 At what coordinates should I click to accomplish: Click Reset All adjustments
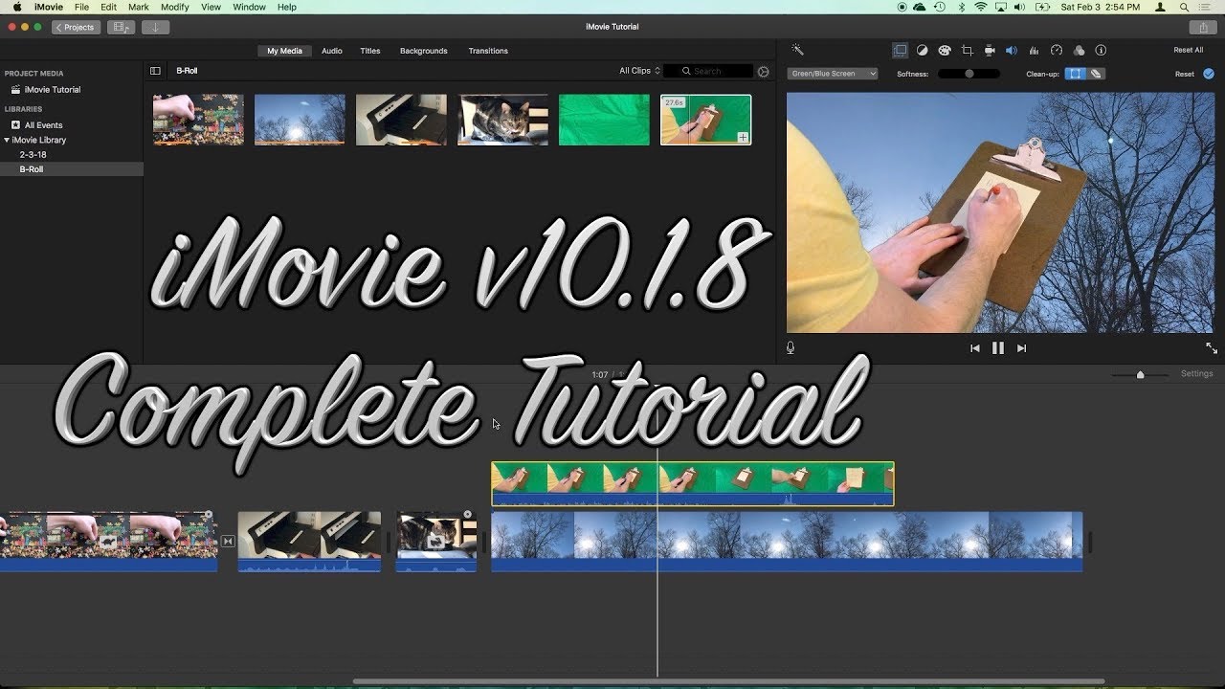tap(1189, 51)
